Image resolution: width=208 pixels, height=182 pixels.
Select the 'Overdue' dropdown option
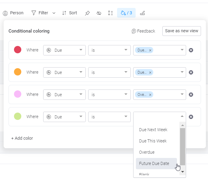[147, 152]
